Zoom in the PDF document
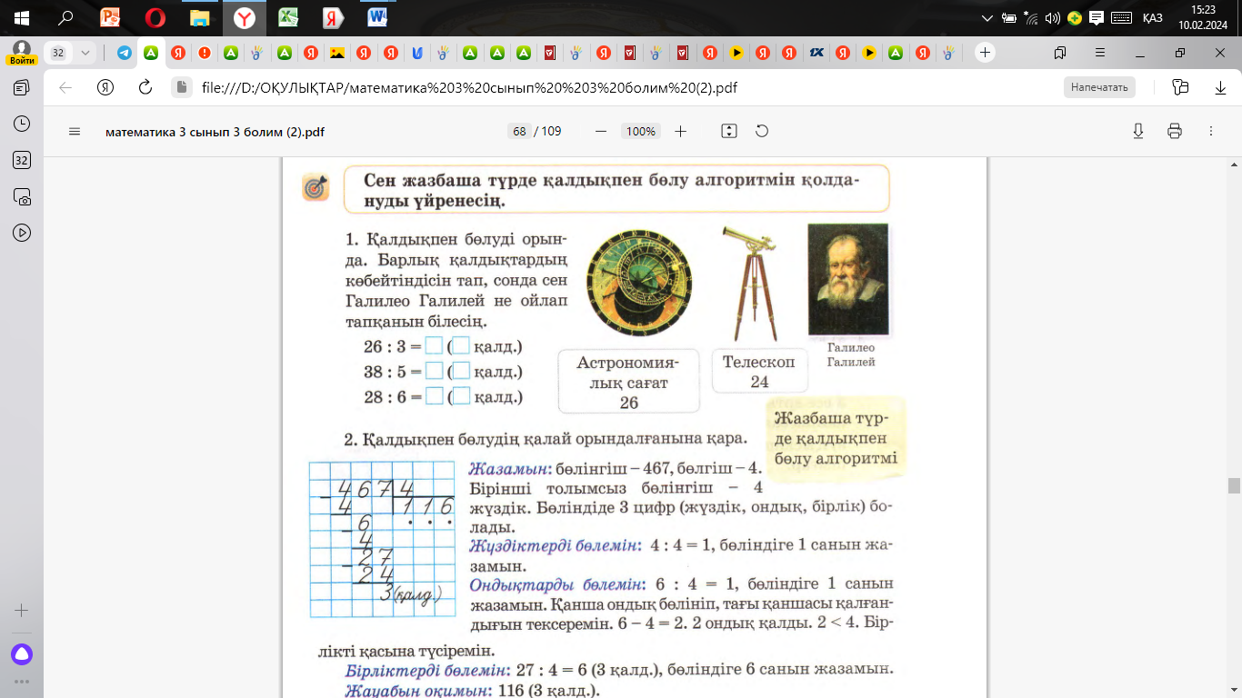Viewport: 1242px width, 698px height. (680, 131)
